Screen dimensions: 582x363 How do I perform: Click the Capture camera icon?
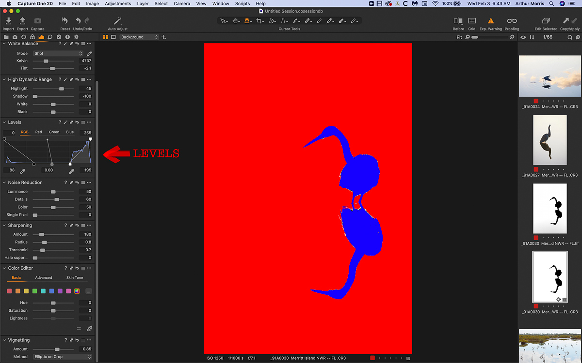tap(37, 21)
